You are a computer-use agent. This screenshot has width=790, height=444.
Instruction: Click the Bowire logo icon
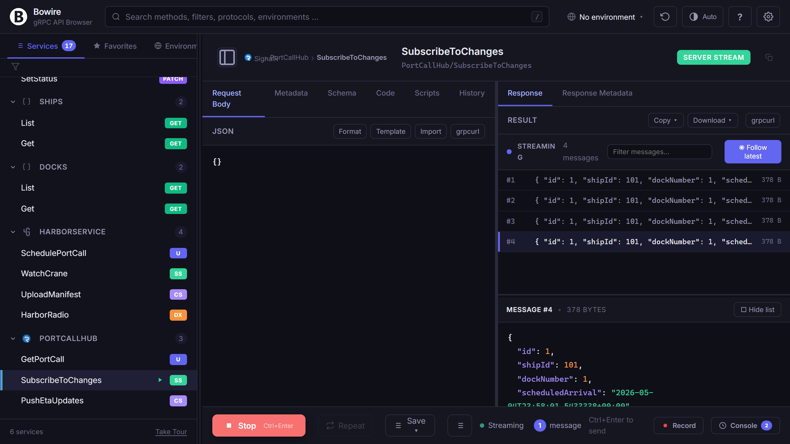pyautogui.click(x=19, y=17)
